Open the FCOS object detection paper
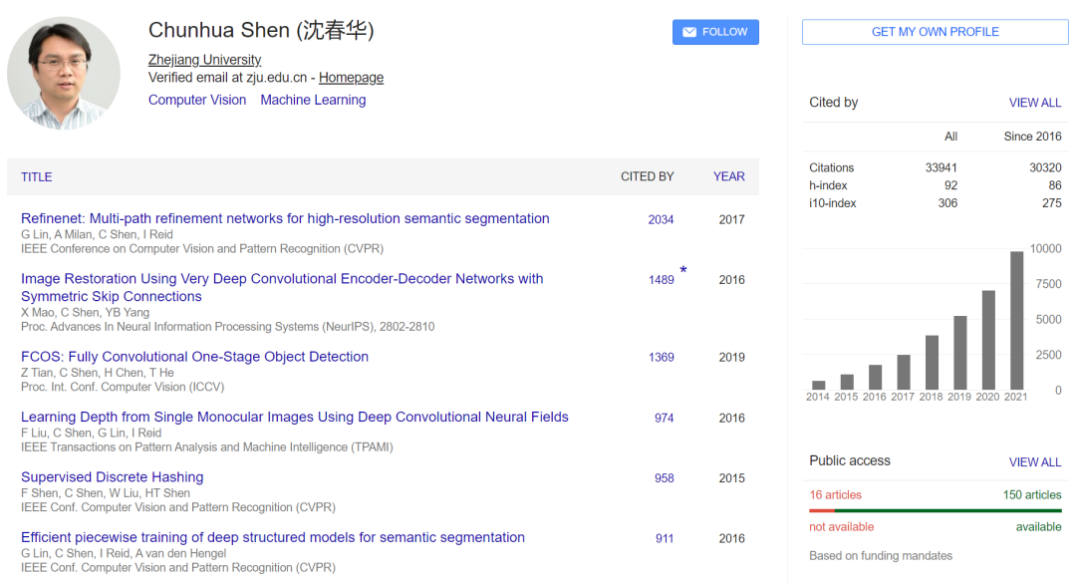Screen dimensions: 1076x584 pos(194,357)
